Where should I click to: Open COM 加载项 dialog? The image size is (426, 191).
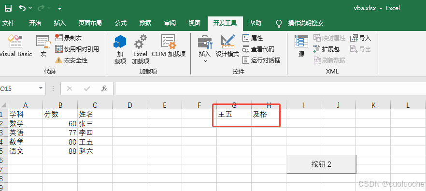click(169, 46)
